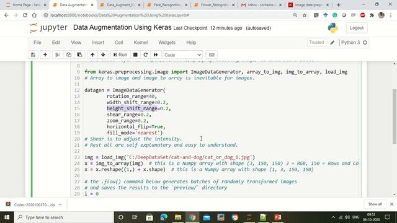Open the command palette keyboard icon
The height and width of the screenshot is (223, 397).
click(x=212, y=55)
